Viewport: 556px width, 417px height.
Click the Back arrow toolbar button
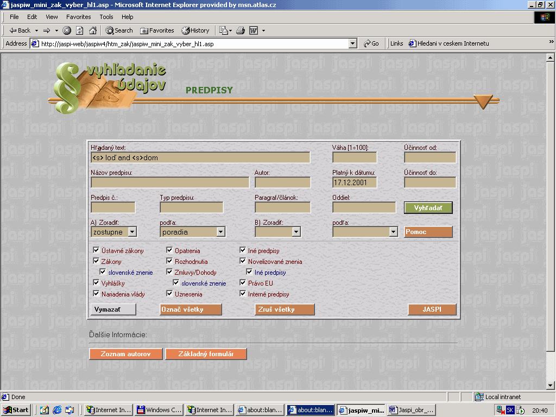coord(20,30)
